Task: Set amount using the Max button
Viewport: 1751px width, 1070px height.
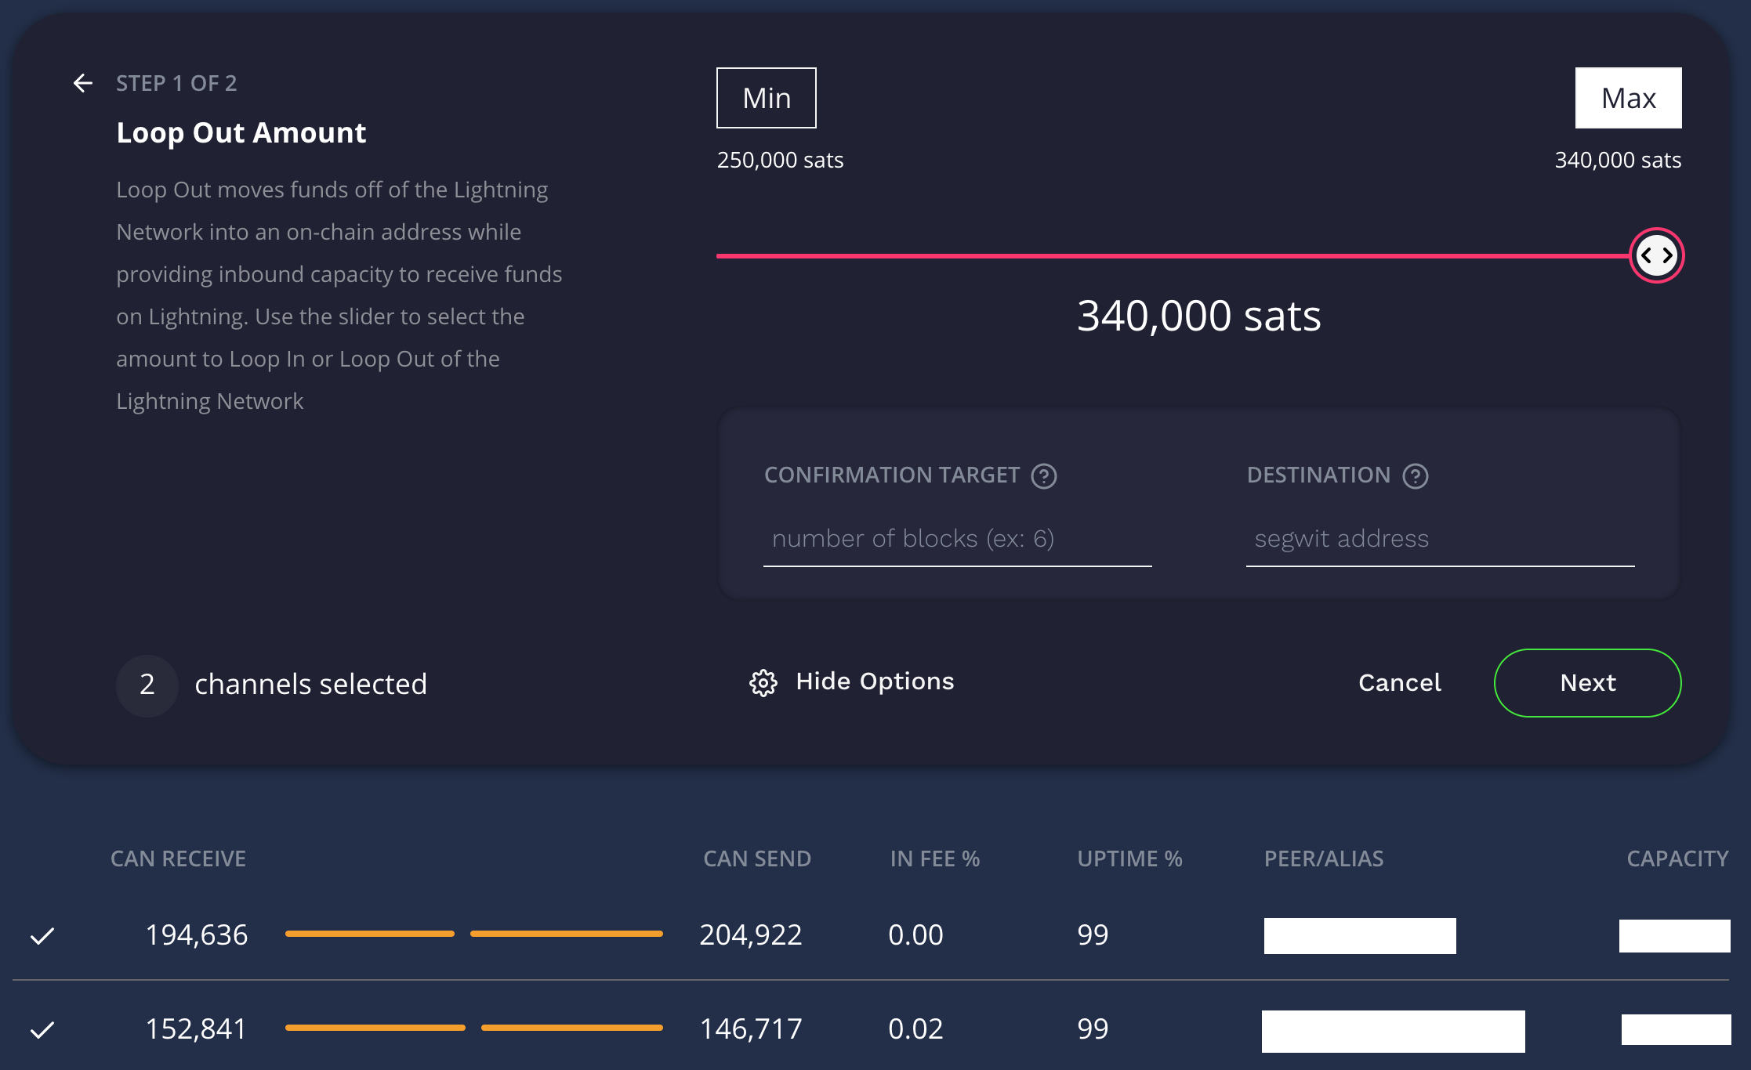Action: click(x=1628, y=98)
